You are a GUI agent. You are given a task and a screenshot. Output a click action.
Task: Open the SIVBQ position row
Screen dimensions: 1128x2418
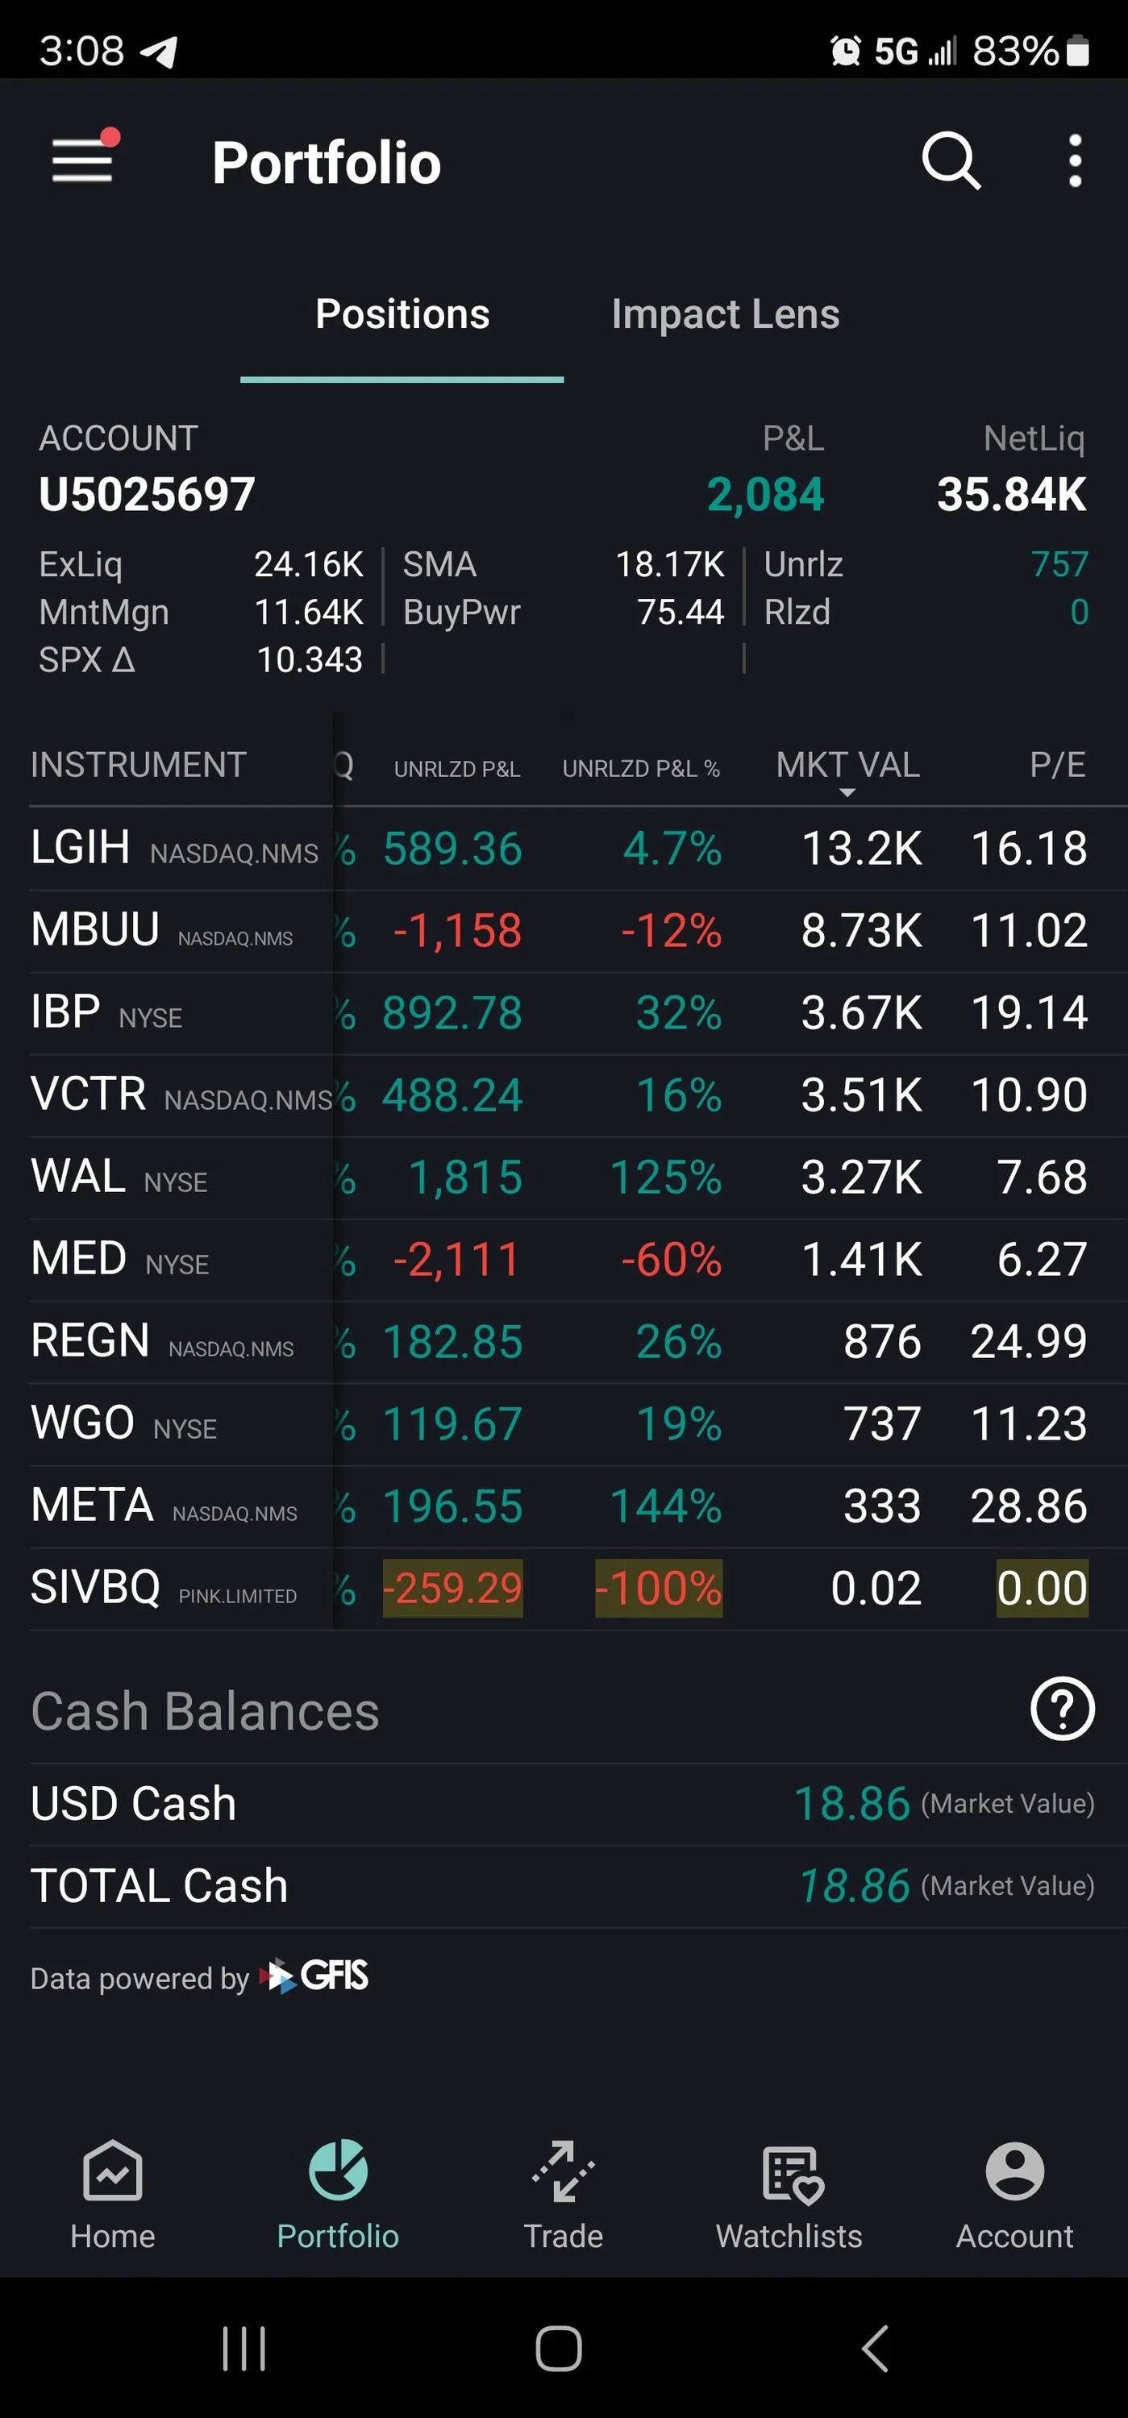pyautogui.click(x=564, y=1588)
